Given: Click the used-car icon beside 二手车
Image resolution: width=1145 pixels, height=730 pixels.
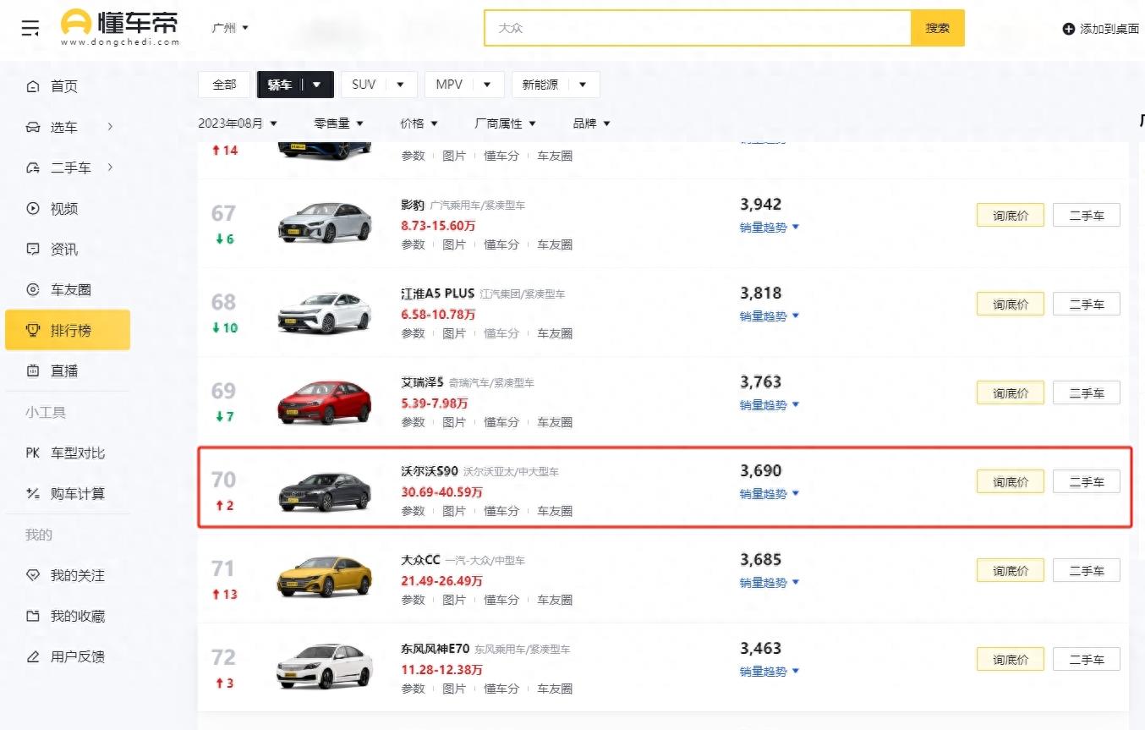Looking at the screenshot, I should [x=33, y=167].
